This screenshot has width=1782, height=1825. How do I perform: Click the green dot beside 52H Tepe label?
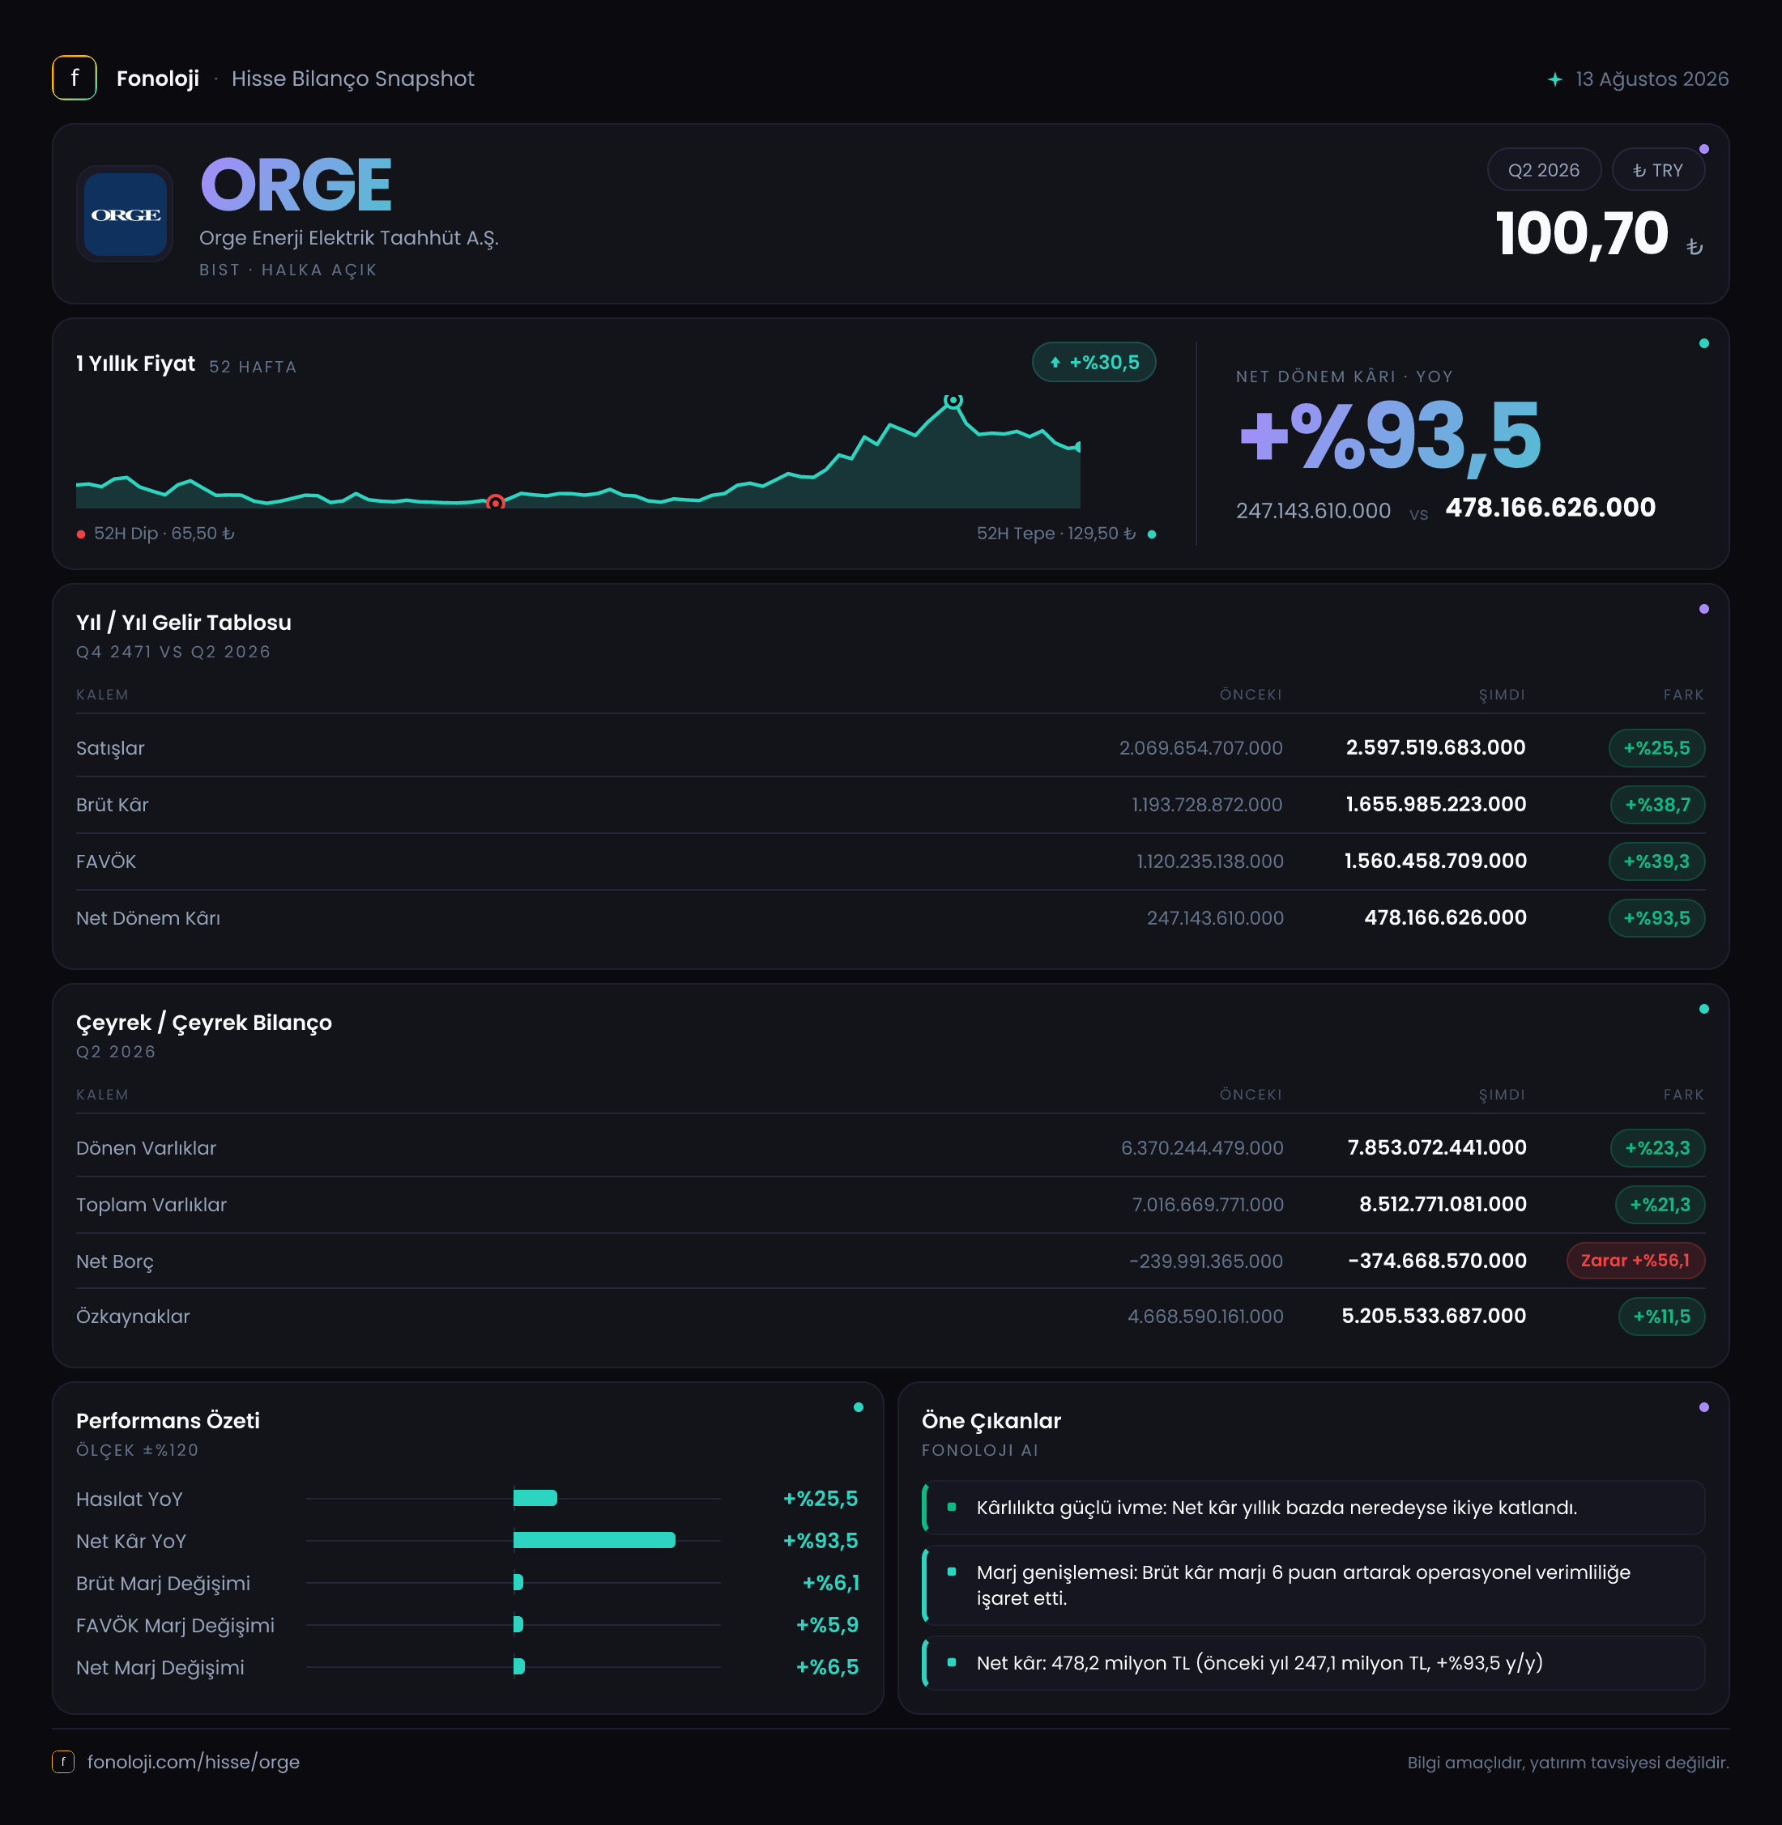coord(1151,534)
